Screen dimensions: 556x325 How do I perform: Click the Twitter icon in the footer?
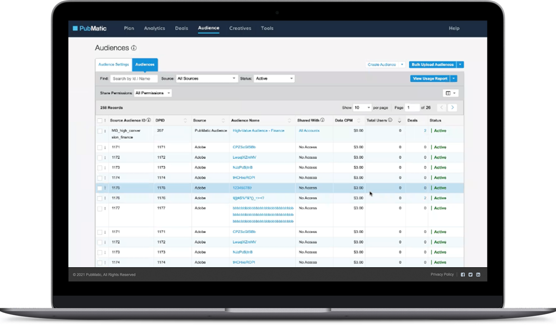[470, 275]
